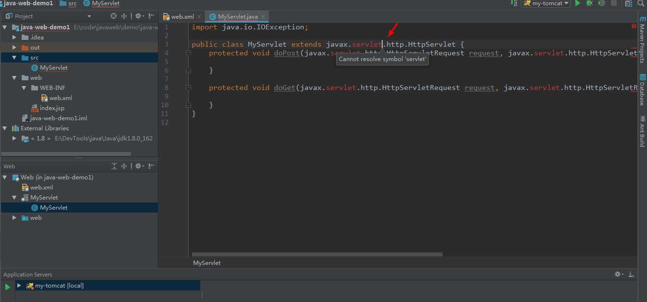Hide the Application Servers panel

[x=631, y=274]
